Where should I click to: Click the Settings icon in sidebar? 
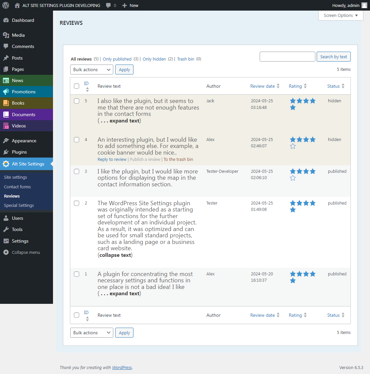(x=6, y=241)
